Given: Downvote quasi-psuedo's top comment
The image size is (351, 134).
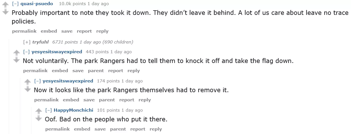Looking at the screenshot, I should [x=5, y=12].
